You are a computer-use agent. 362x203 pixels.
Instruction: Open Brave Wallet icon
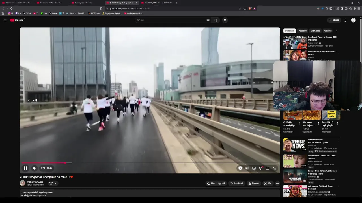[x=346, y=8]
